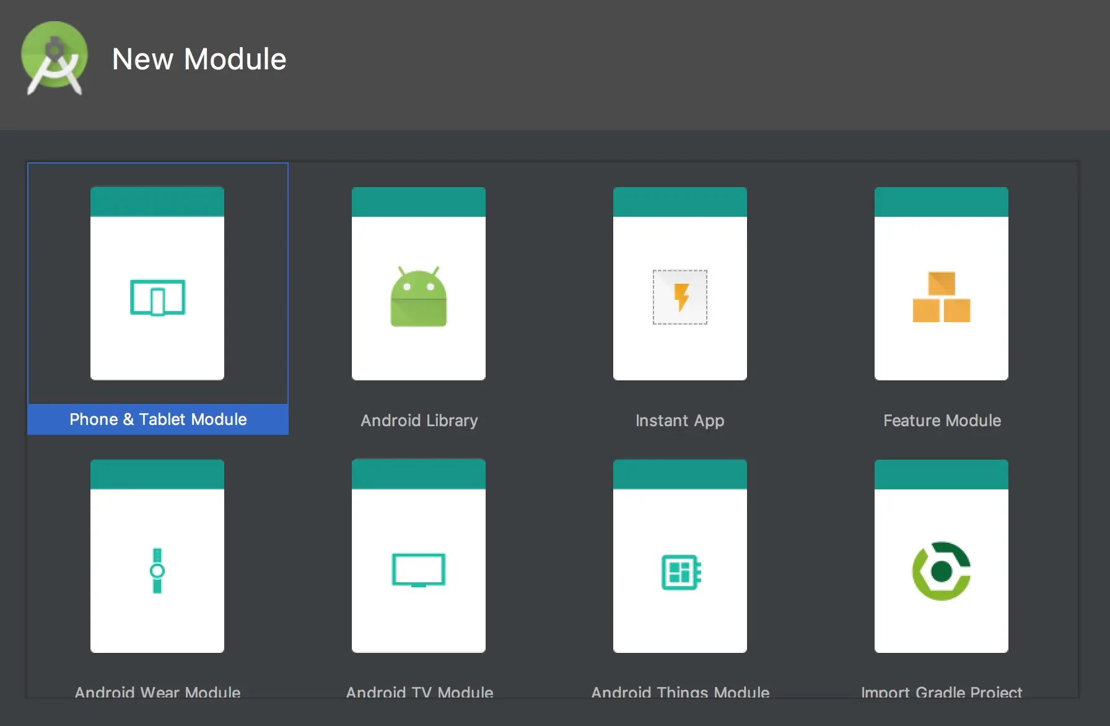The image size is (1110, 726).
Task: Click the Feature Module label
Action: 942,421
